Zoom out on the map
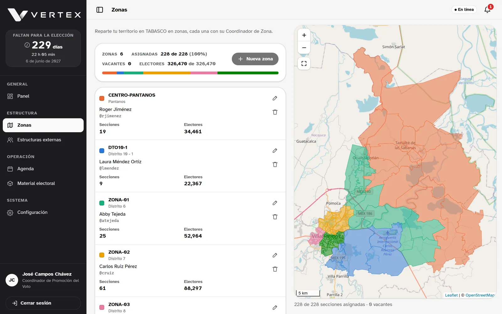The image size is (502, 314). point(304,48)
